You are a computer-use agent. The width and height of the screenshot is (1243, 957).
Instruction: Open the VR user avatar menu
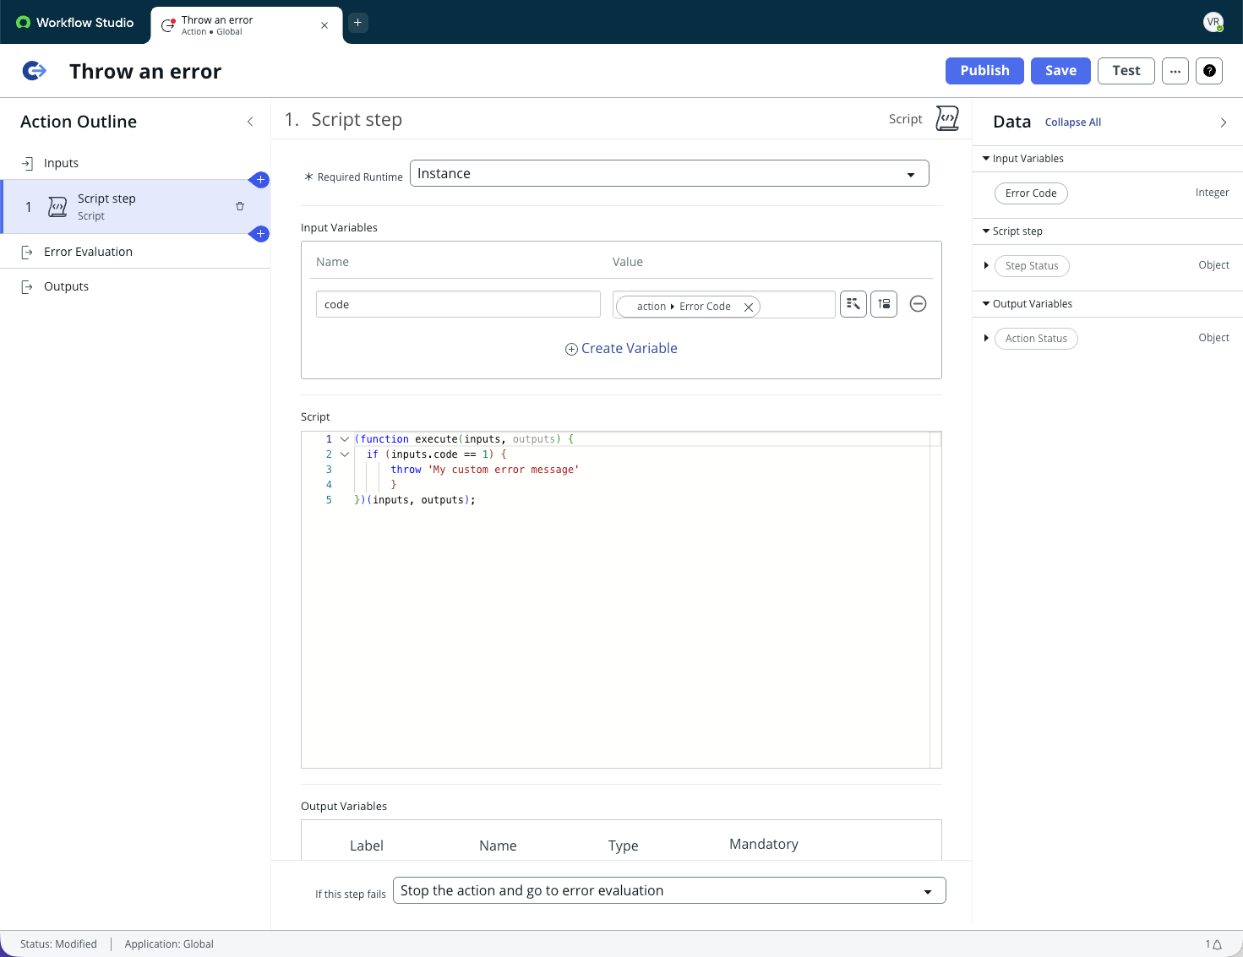point(1213,23)
